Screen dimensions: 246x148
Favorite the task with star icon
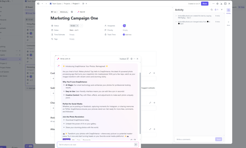[217, 4]
